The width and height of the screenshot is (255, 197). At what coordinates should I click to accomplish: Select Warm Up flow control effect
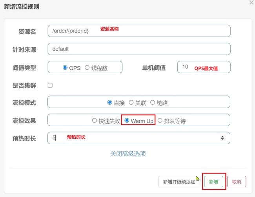point(127,121)
